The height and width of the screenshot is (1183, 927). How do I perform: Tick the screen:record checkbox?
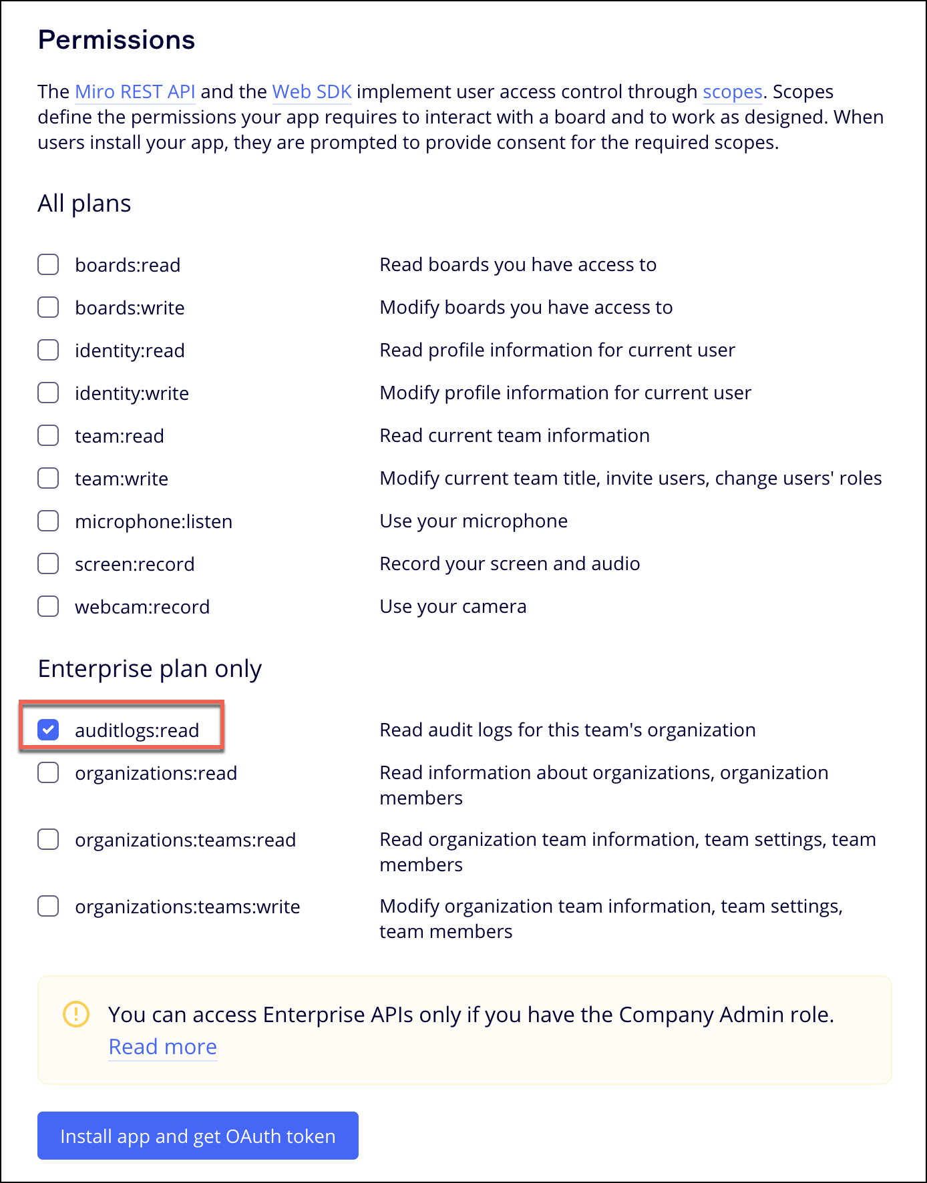[48, 564]
